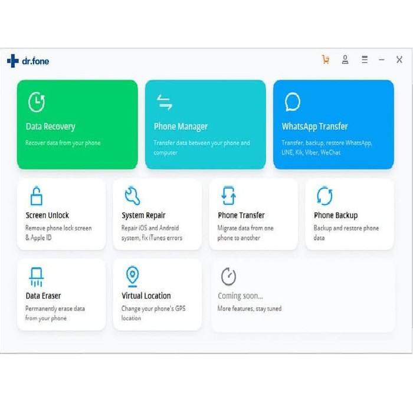Click the Phone Manager transfer arrows icon
The image size is (413, 413).
165,102
